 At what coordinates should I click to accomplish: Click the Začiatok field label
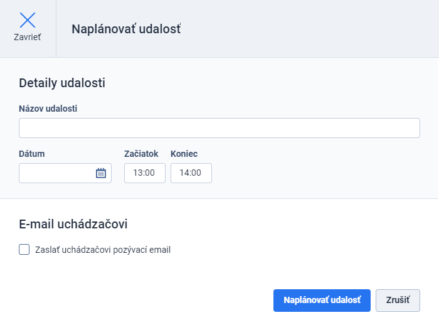[x=141, y=154]
